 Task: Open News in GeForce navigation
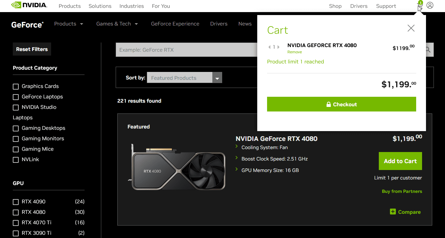[245, 24]
